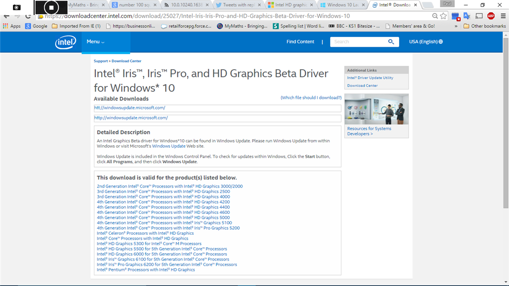Click the Download Center breadcrumb link
The height and width of the screenshot is (286, 509).
[x=126, y=61]
